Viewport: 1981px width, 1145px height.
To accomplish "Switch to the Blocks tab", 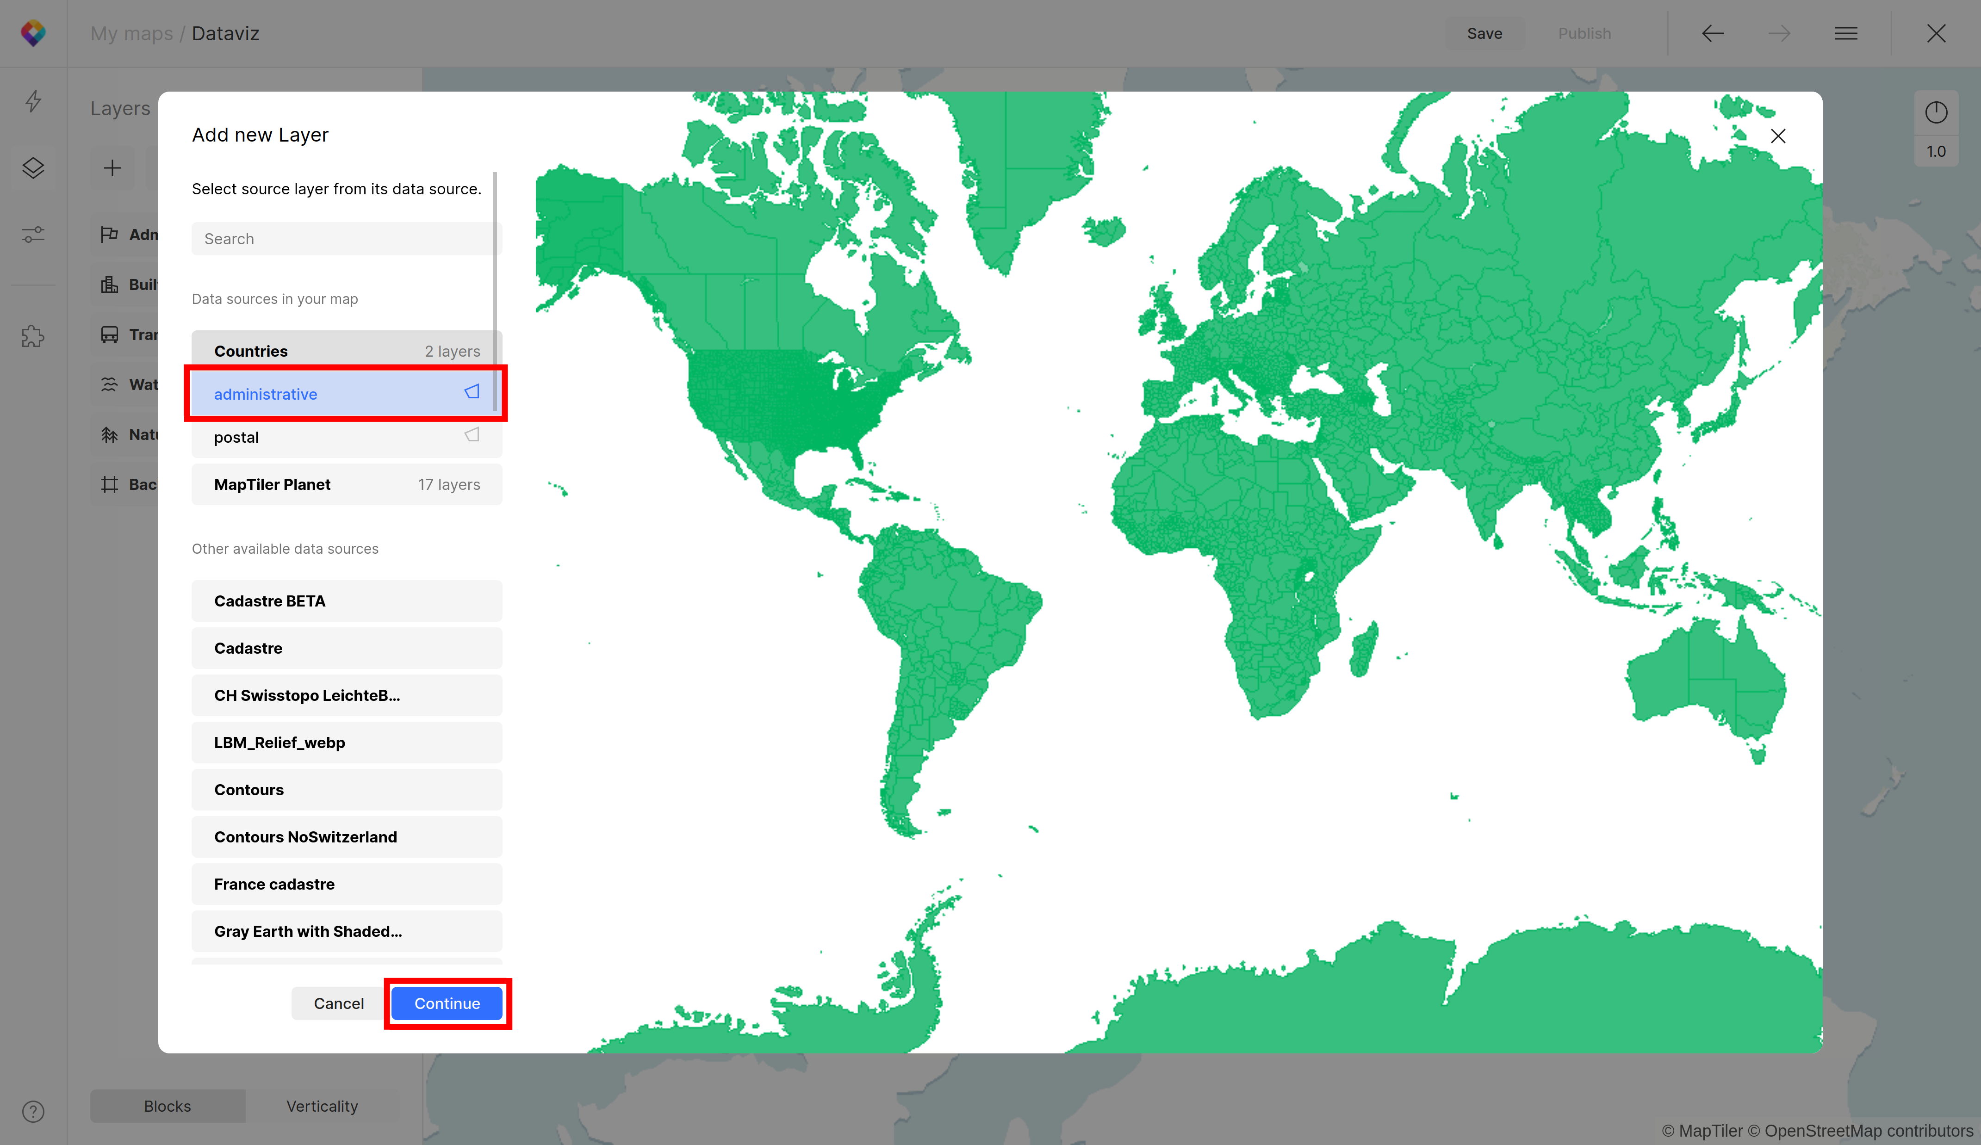I will coord(168,1106).
